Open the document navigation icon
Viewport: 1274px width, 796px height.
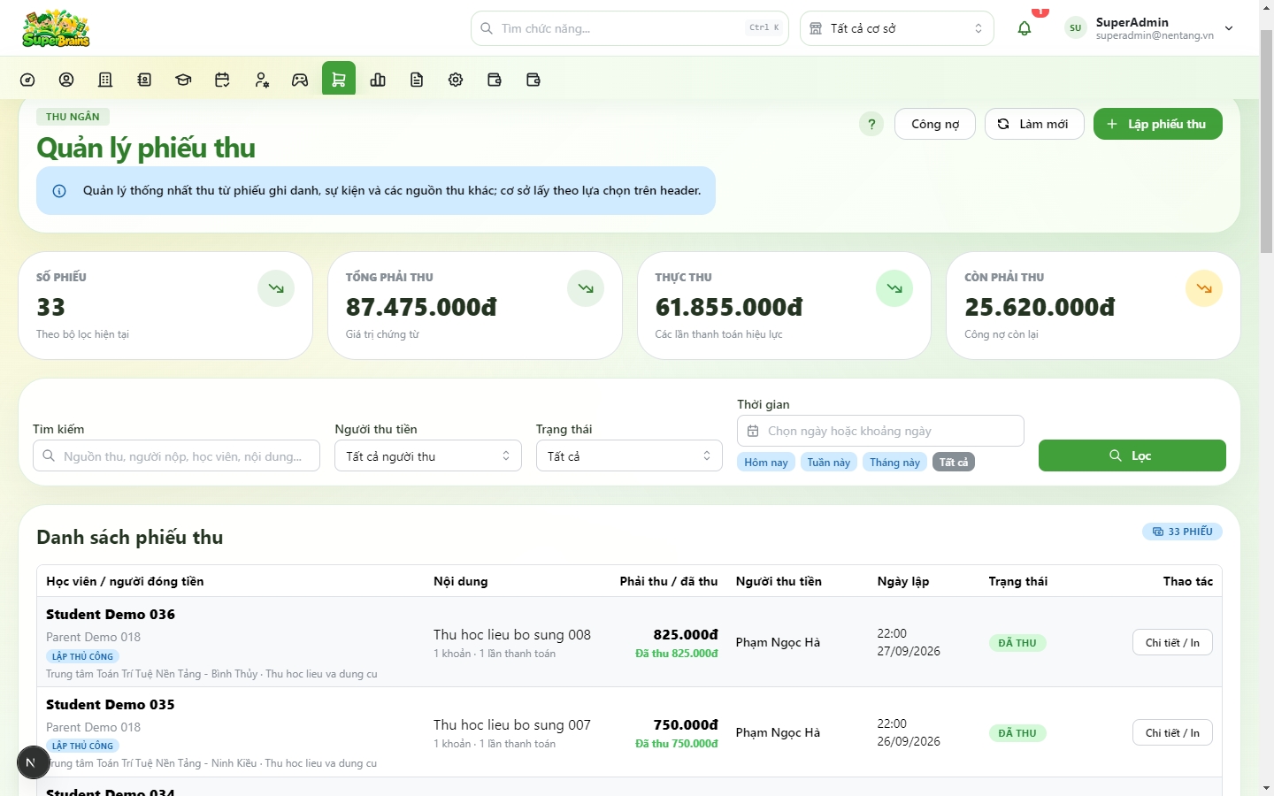pyautogui.click(x=417, y=80)
